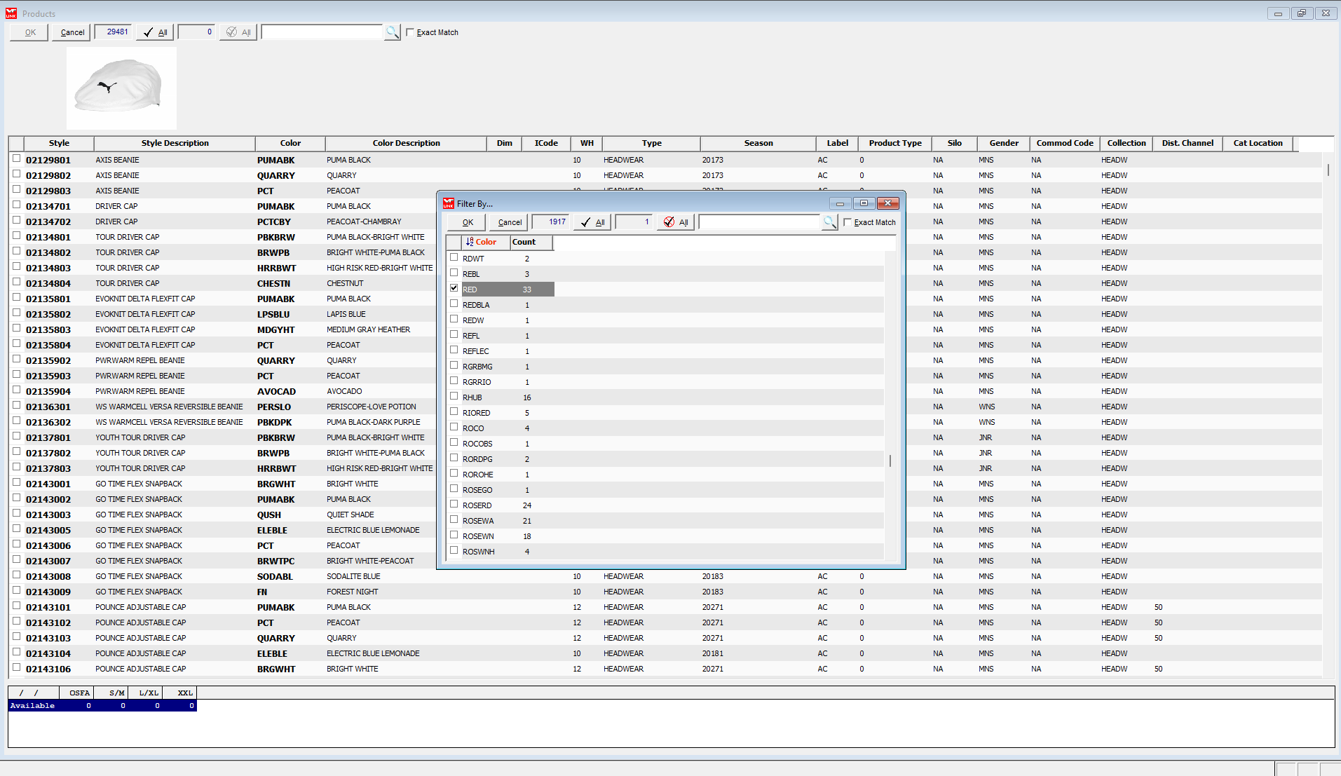Sort filter list by Count column
This screenshot has height=776, width=1341.
531,242
